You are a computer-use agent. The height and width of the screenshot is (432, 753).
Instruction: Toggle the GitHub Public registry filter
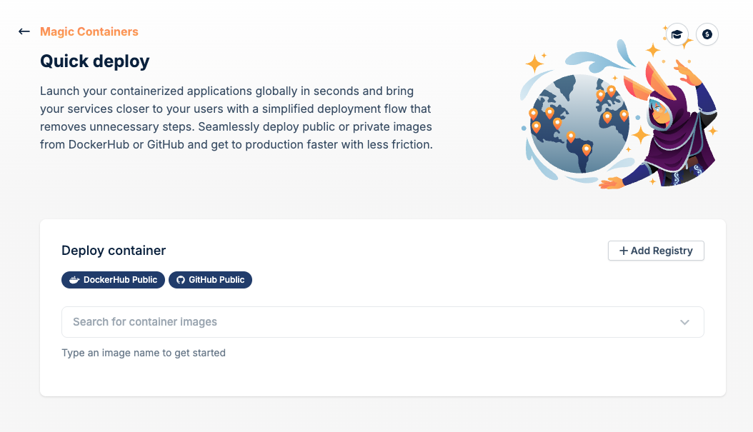pyautogui.click(x=210, y=280)
